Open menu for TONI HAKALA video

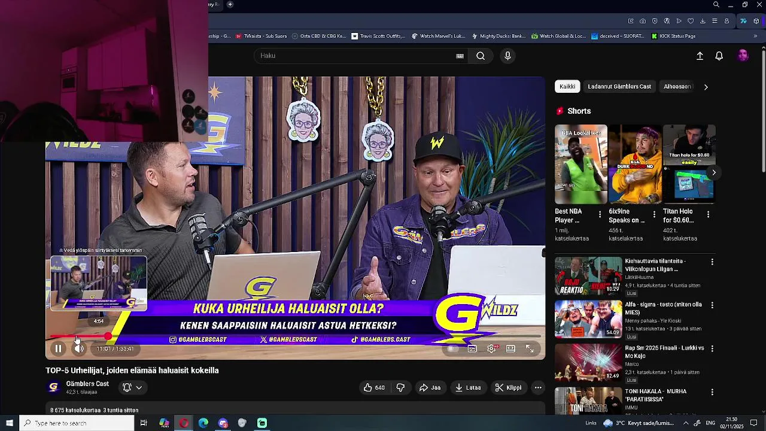click(712, 392)
